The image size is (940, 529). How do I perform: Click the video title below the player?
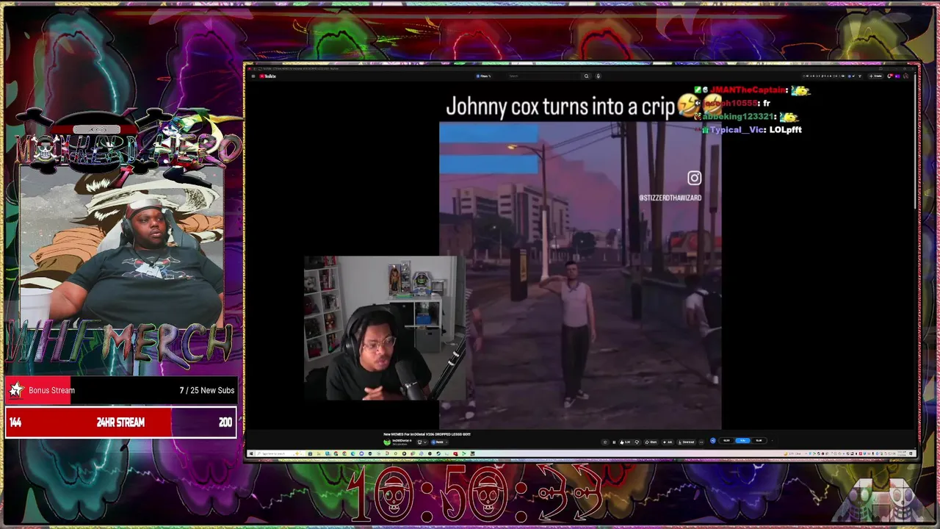click(427, 434)
